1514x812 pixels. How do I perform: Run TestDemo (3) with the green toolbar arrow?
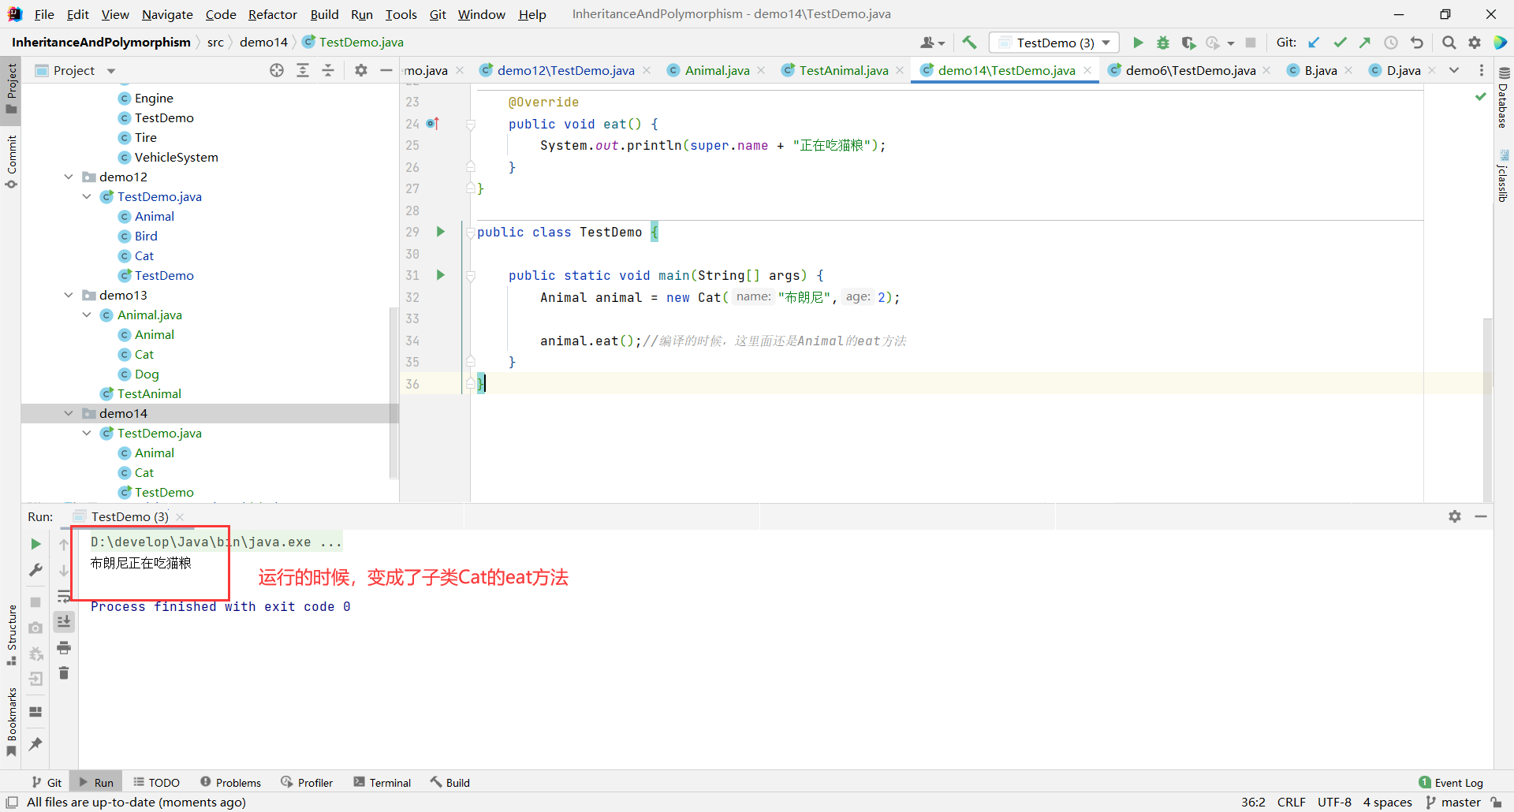click(x=1138, y=43)
